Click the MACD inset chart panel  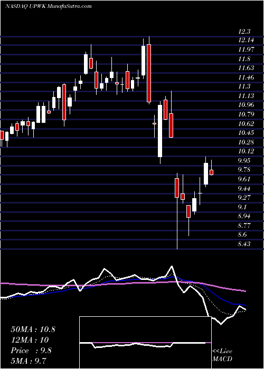coord(145,343)
